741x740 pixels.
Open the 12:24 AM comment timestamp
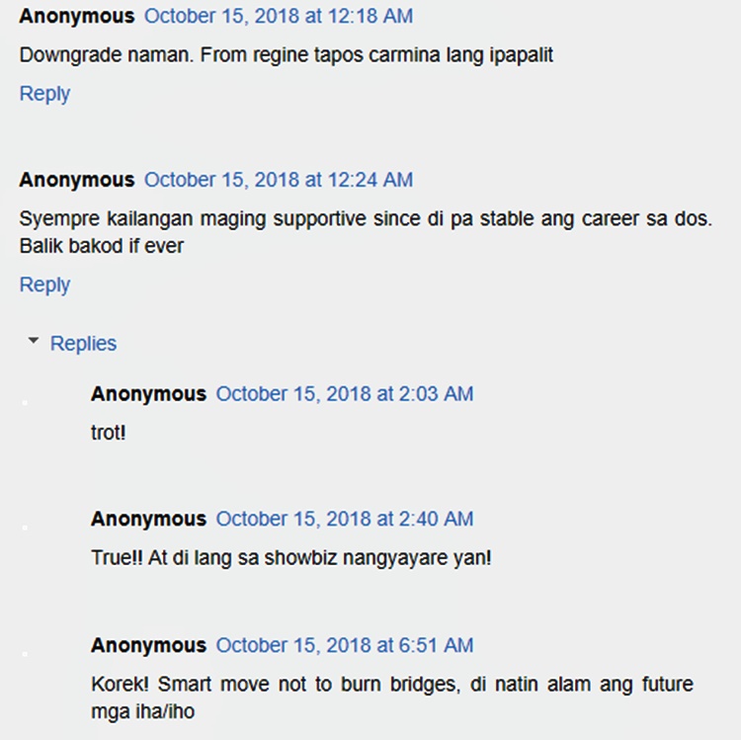(279, 180)
